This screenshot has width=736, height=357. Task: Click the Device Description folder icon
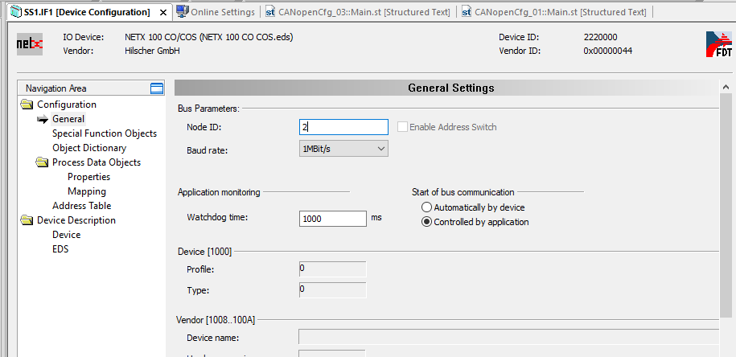point(27,220)
